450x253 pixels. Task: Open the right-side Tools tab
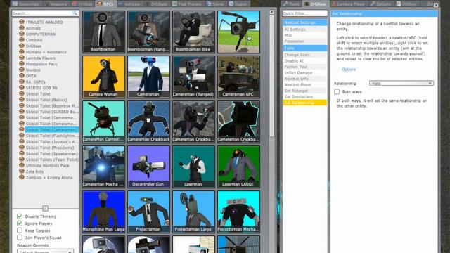point(290,4)
